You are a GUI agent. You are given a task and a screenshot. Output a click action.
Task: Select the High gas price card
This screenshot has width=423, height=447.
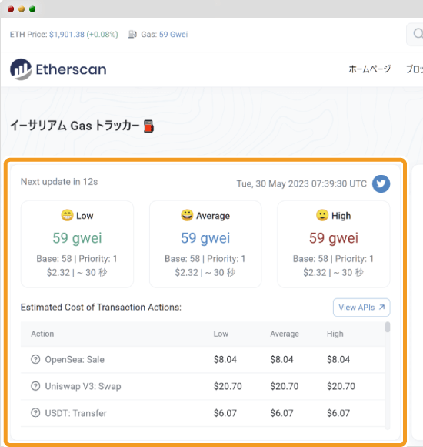tap(334, 244)
